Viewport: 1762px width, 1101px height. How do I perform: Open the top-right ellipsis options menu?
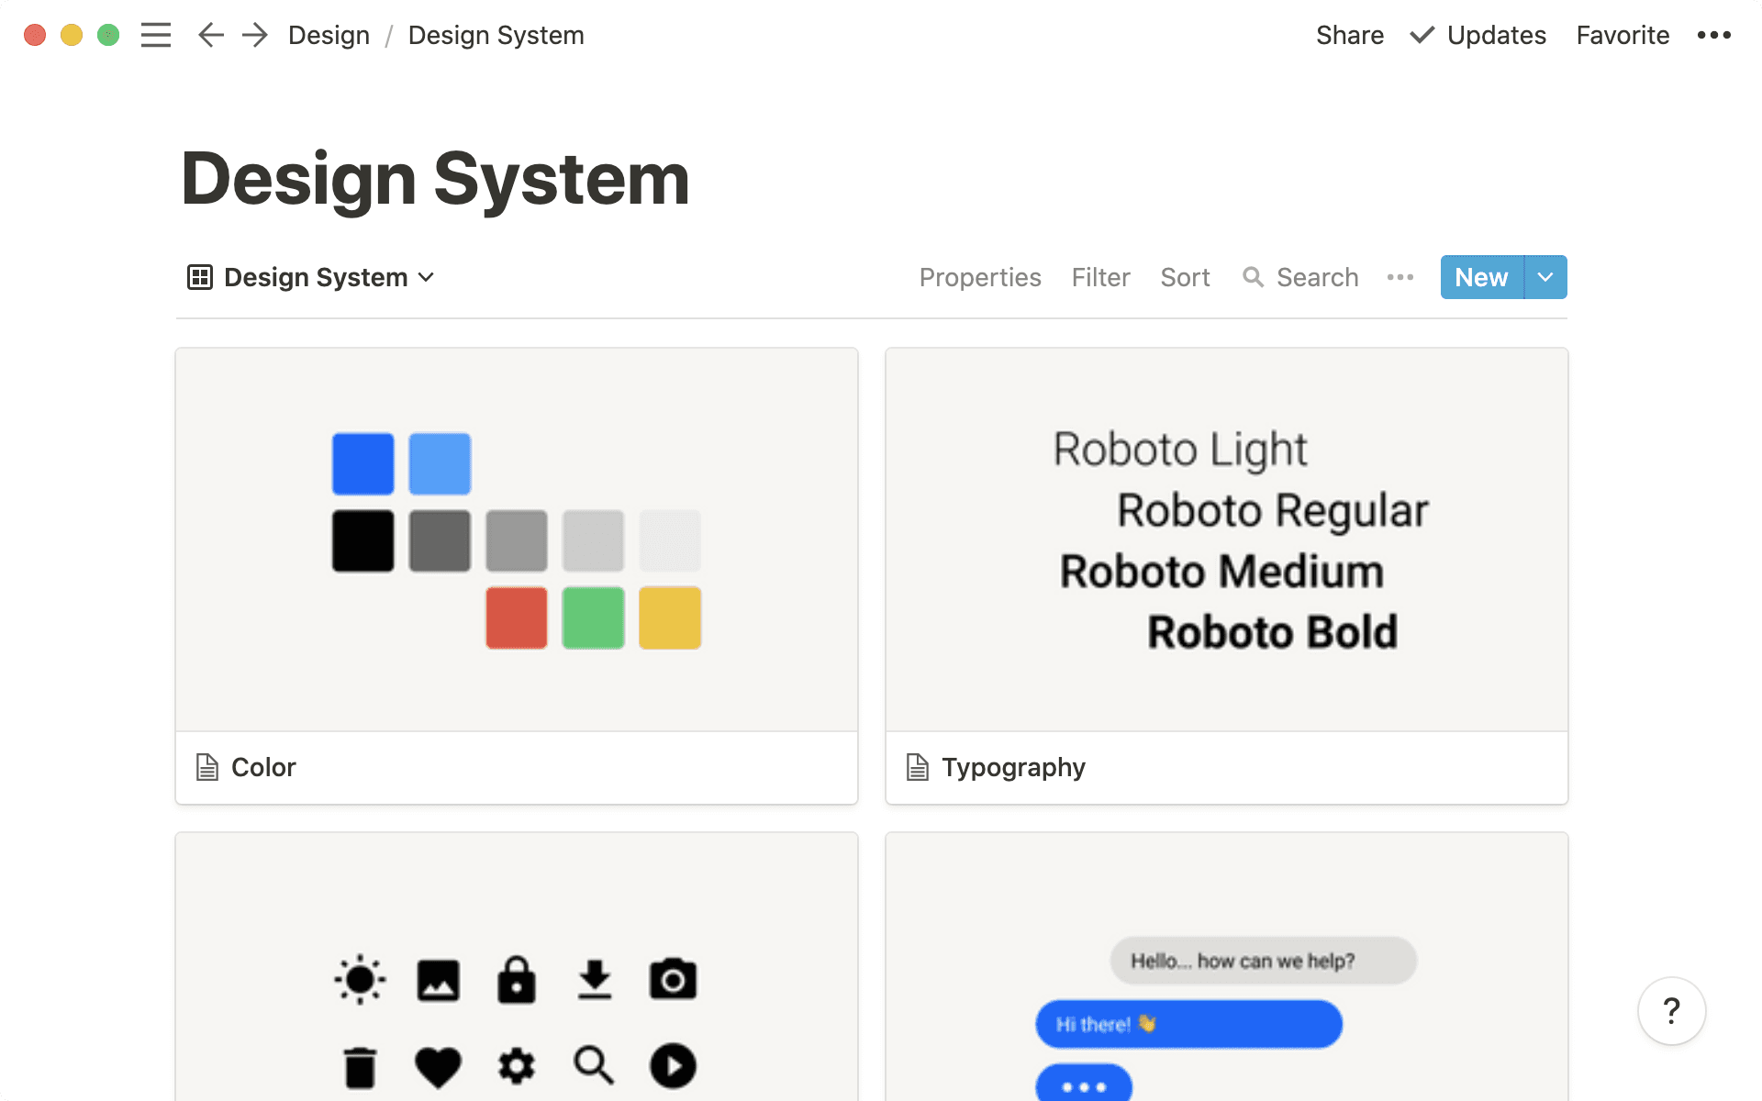[1713, 35]
